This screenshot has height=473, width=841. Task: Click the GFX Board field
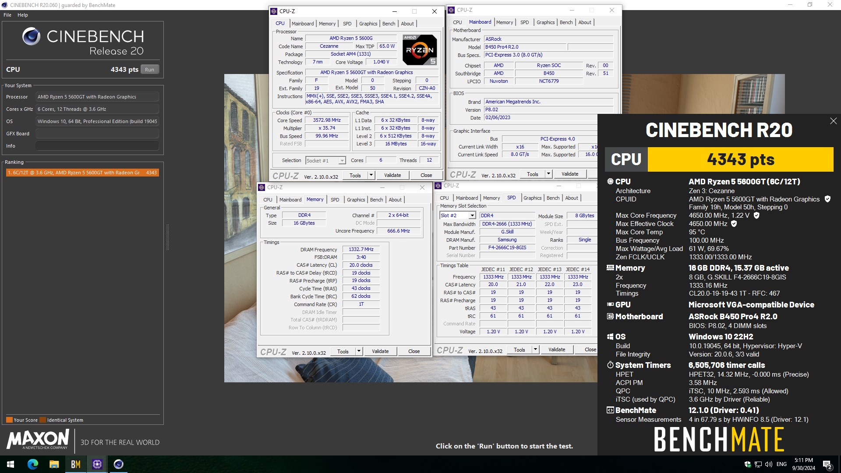click(97, 134)
